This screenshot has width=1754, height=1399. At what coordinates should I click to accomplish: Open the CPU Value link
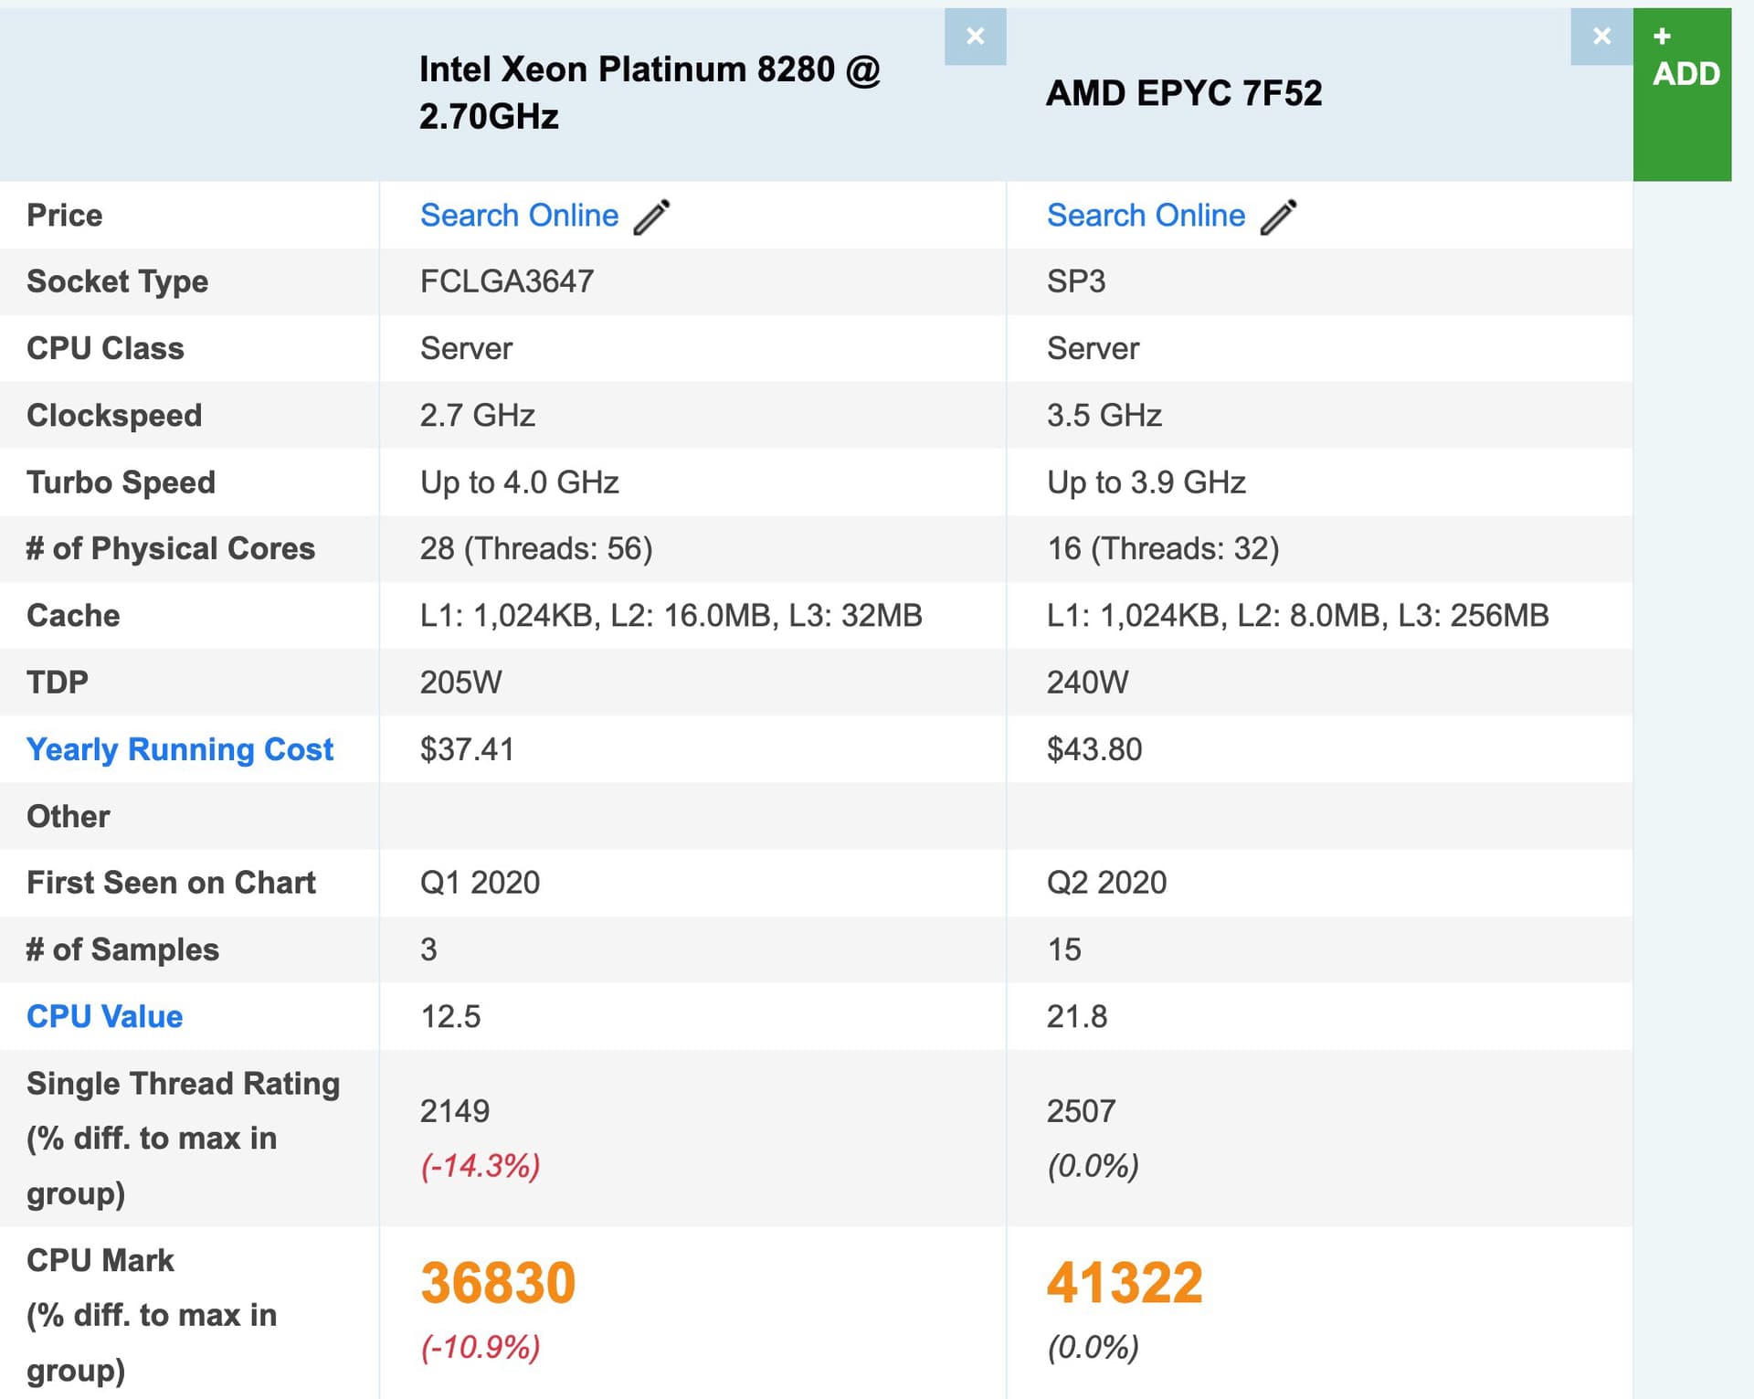click(104, 1016)
